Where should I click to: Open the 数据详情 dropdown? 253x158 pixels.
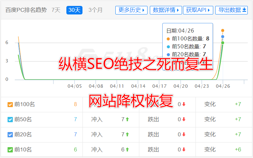(x=166, y=10)
